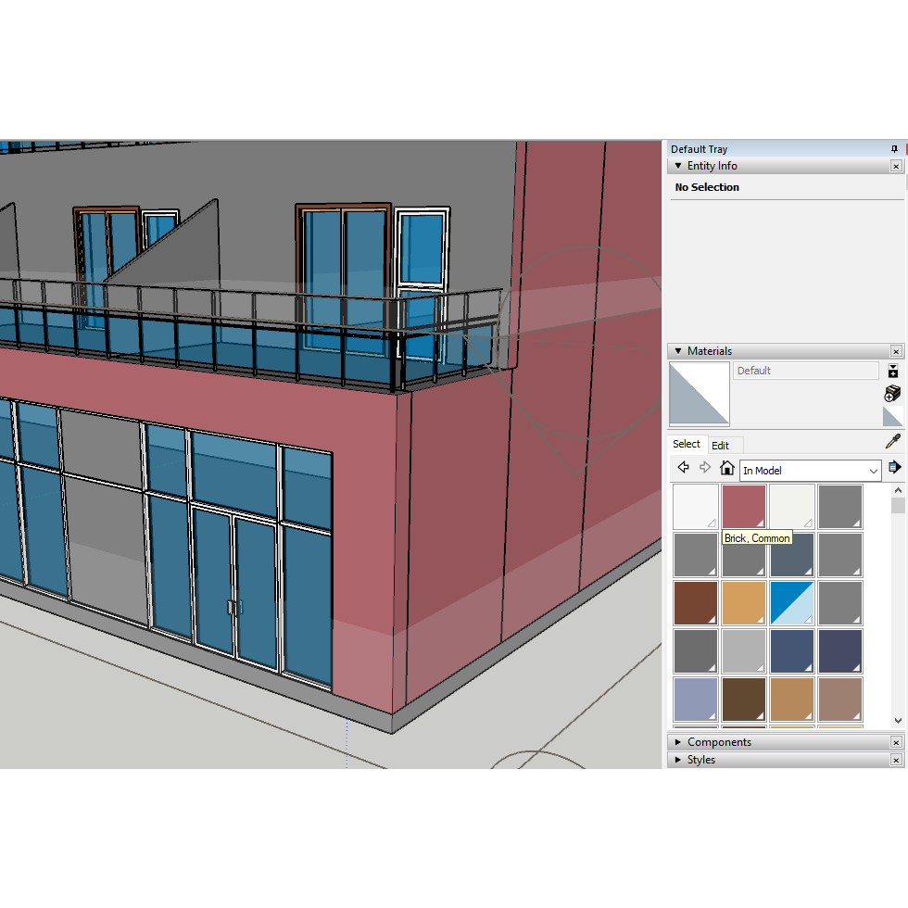Pick the Sample Paint eyedropper

coord(893,442)
